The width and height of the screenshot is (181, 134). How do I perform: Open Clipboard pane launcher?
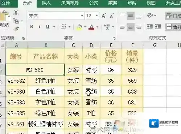tap(23, 38)
